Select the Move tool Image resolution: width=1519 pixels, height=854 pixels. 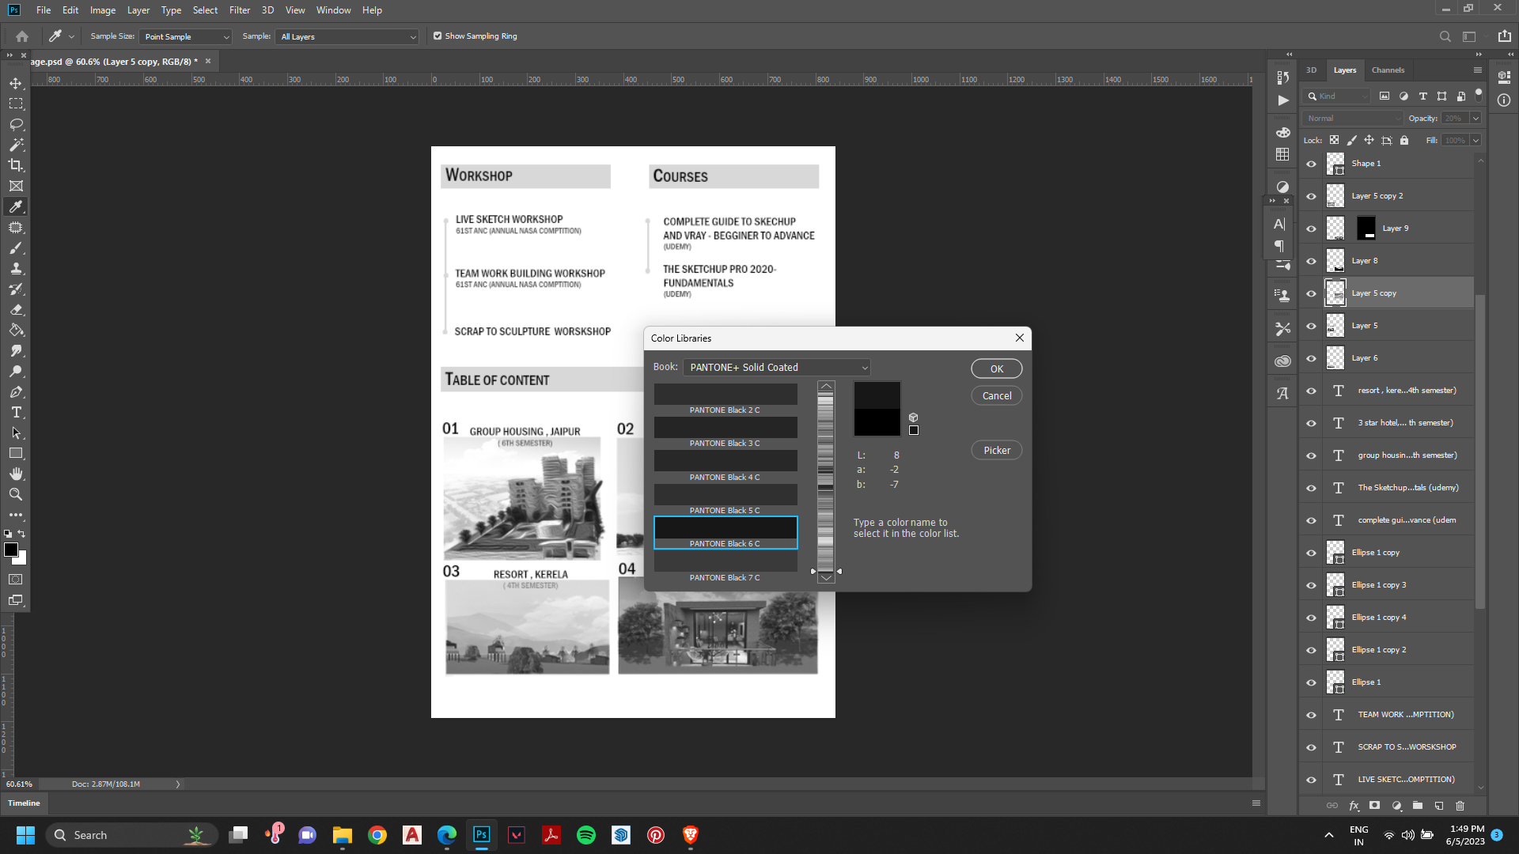coord(16,81)
